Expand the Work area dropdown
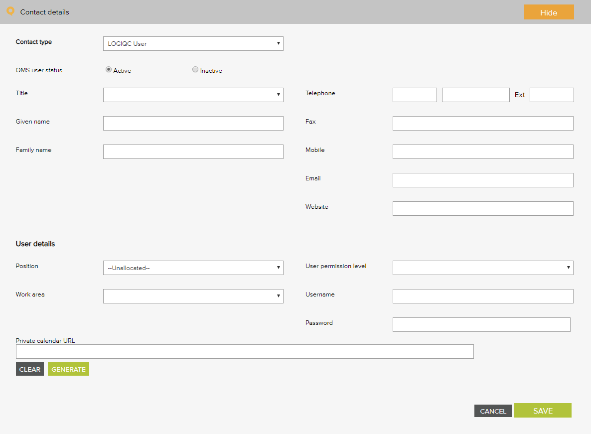 (x=193, y=296)
